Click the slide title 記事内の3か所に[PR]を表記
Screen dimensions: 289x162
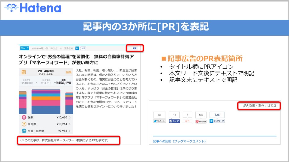[146, 27]
